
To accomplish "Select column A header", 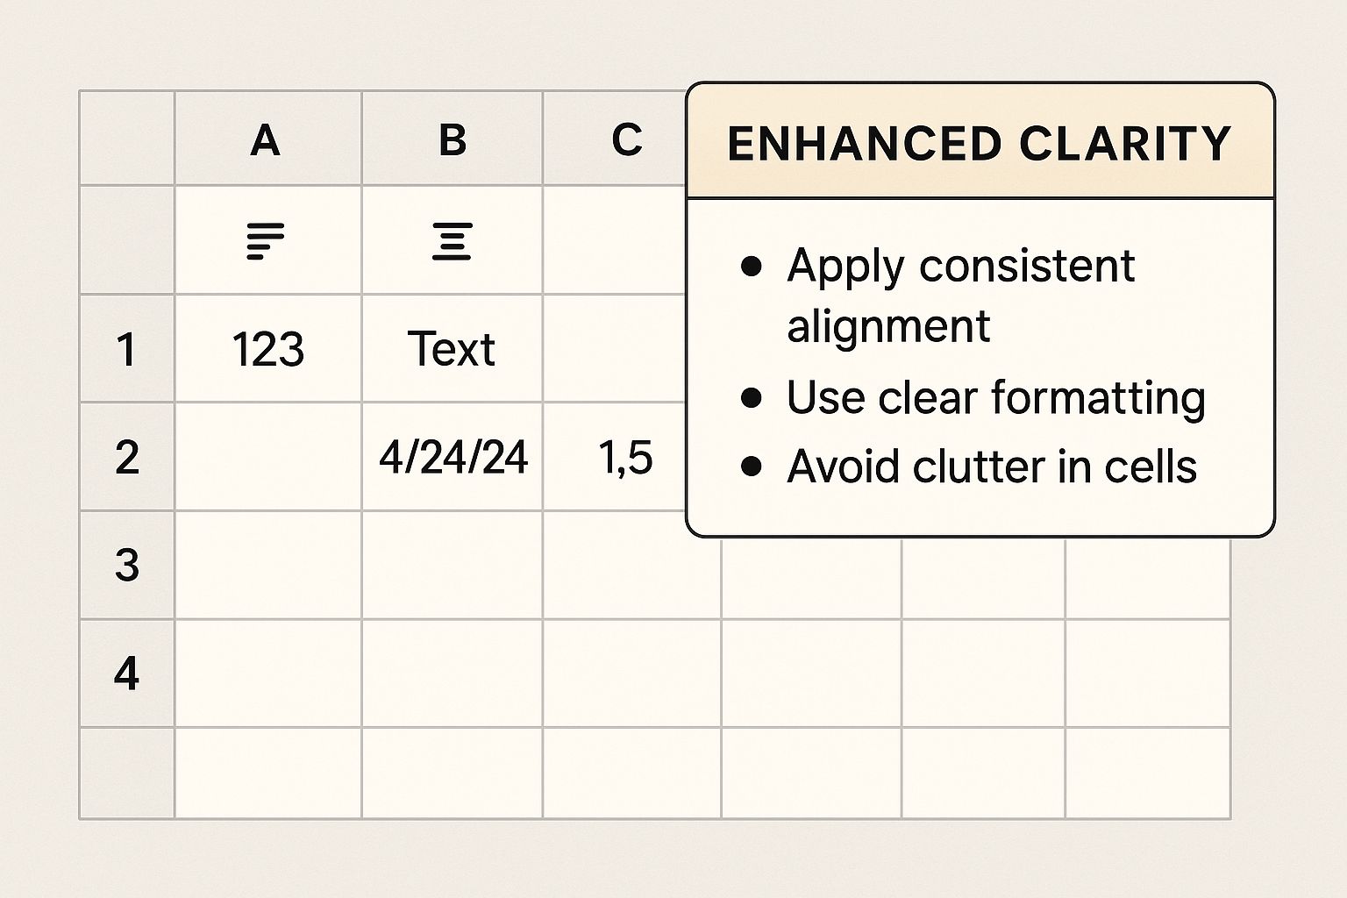I will 266,139.
